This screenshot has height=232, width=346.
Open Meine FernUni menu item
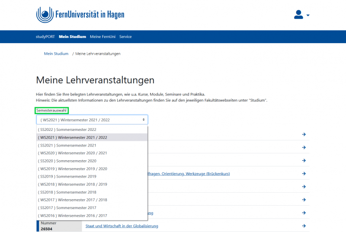point(103,37)
